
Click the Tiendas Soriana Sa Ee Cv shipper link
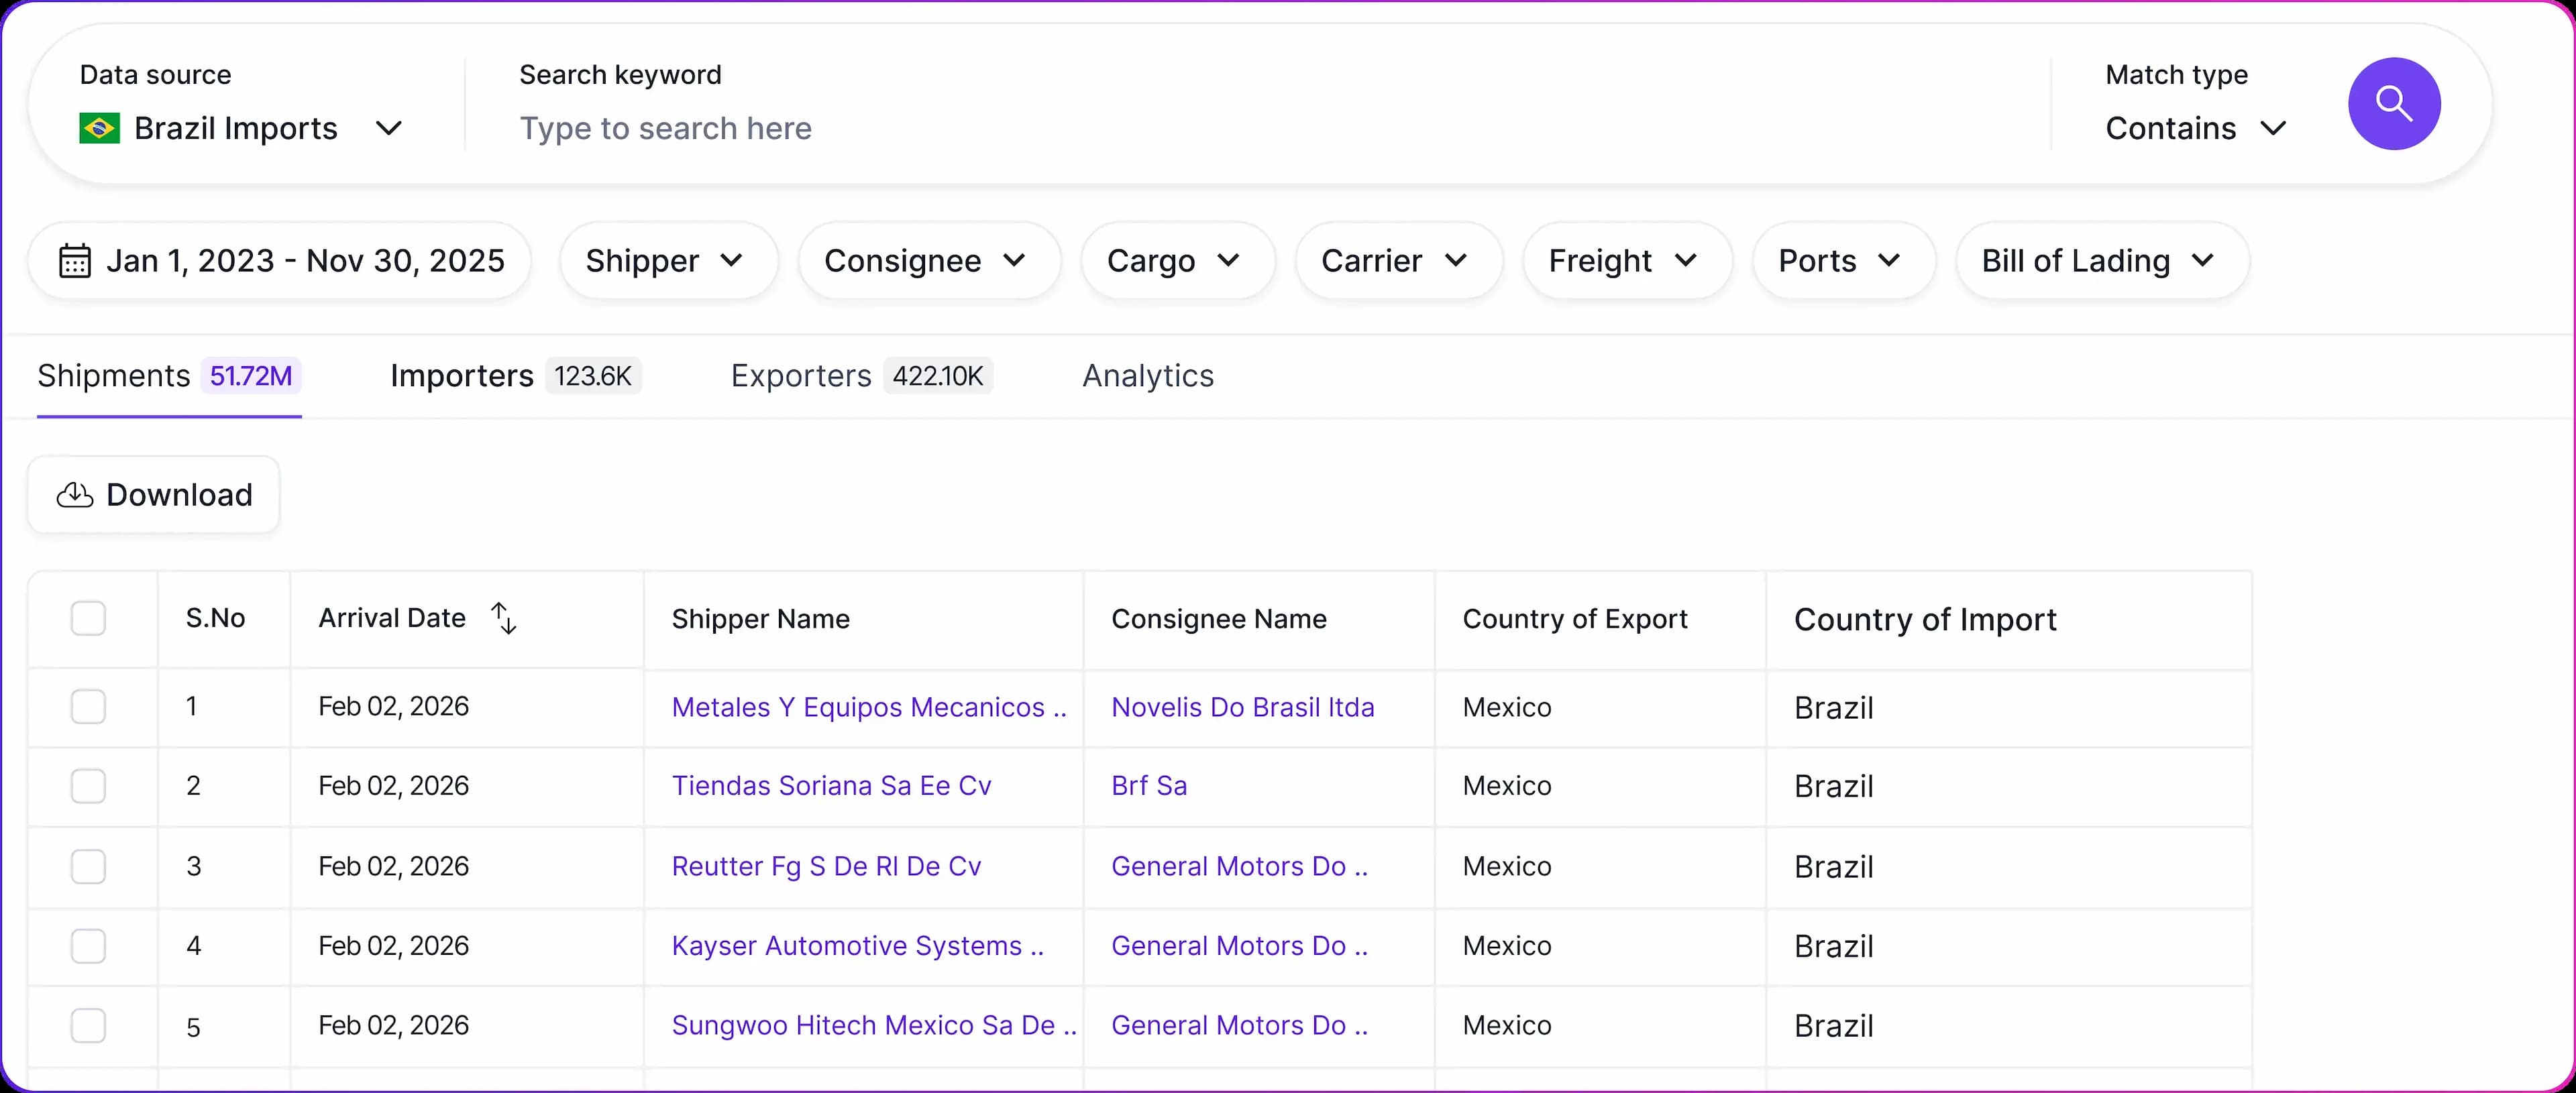pos(831,786)
